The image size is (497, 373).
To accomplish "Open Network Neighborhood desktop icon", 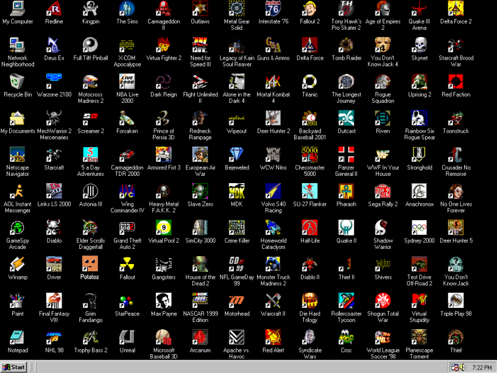I will click(18, 45).
